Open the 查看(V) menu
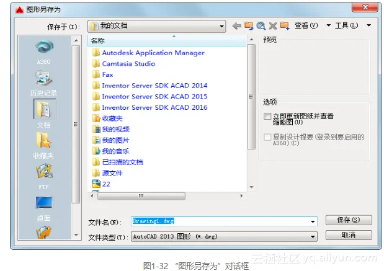 point(306,25)
